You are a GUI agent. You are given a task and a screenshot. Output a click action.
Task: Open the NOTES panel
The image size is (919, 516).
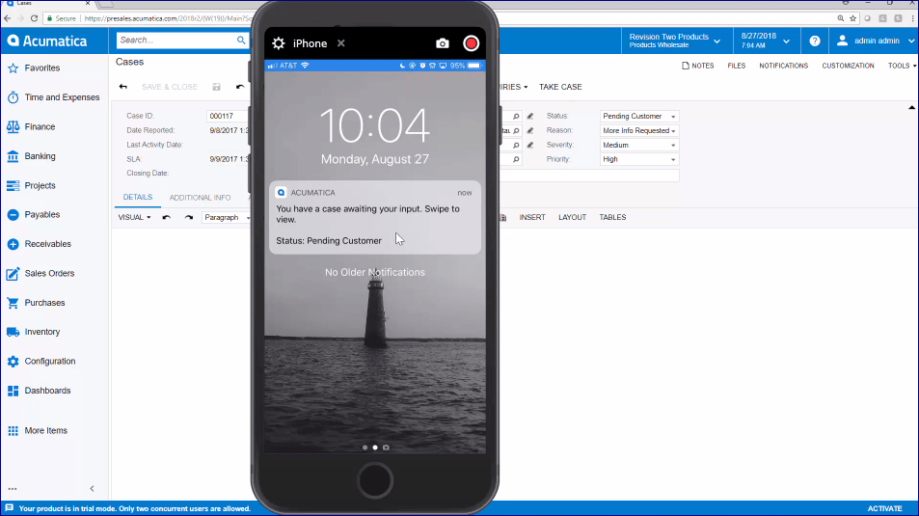[697, 66]
